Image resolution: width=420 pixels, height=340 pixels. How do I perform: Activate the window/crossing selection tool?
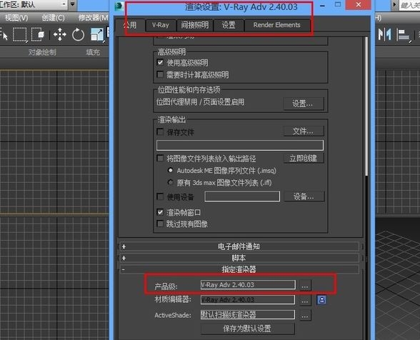click(37, 34)
